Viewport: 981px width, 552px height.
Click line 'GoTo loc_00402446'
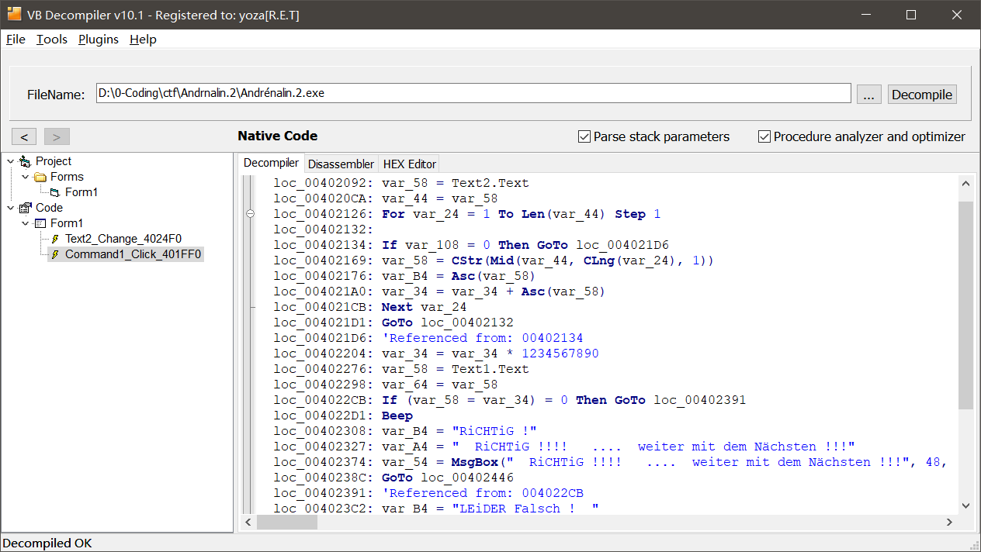pyautogui.click(x=393, y=478)
